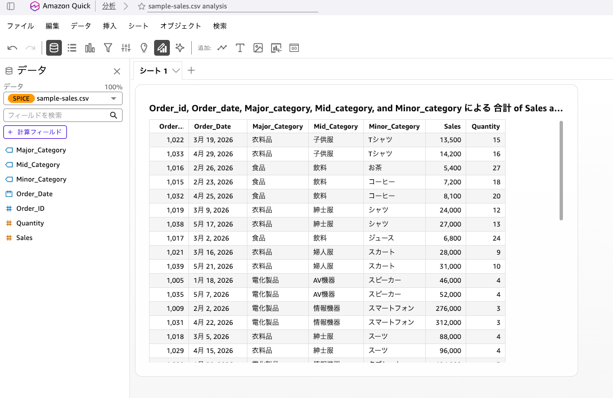This screenshot has height=398, width=613.
Task: Click the redo arrow in the toolbar
Action: pos(30,48)
